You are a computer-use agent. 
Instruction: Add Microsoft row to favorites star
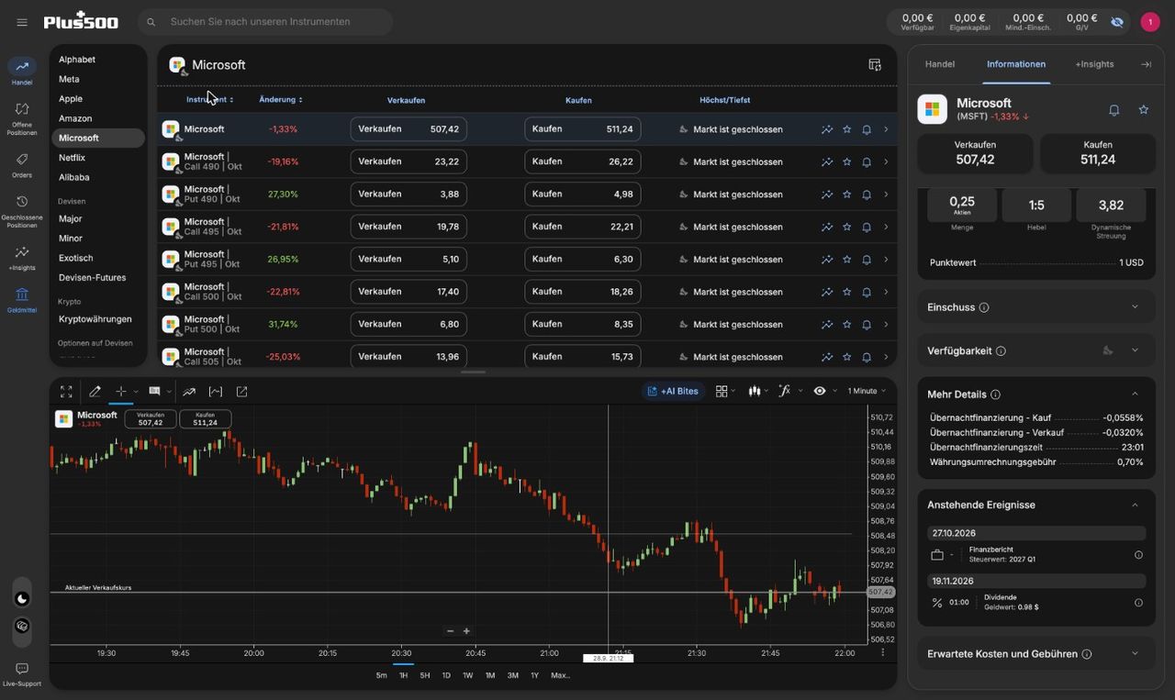coord(846,129)
